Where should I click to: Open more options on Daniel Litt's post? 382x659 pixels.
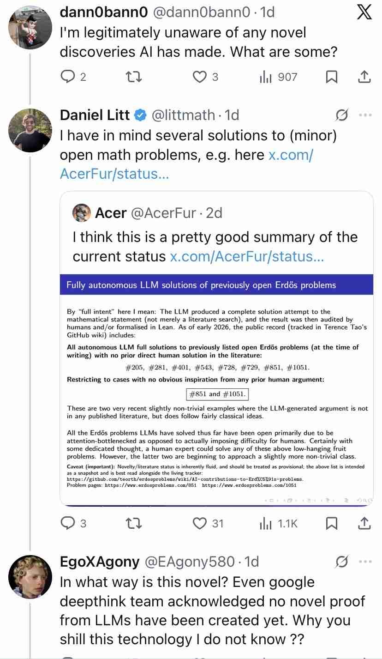pyautogui.click(x=365, y=115)
